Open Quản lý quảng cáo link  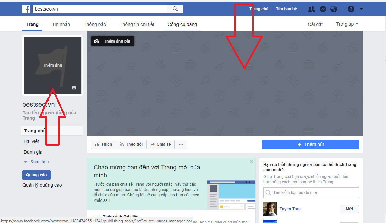[42, 185]
